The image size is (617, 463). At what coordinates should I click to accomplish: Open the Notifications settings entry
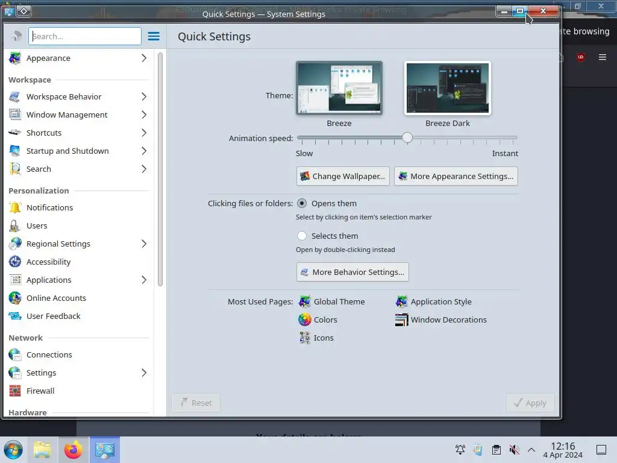click(79, 207)
